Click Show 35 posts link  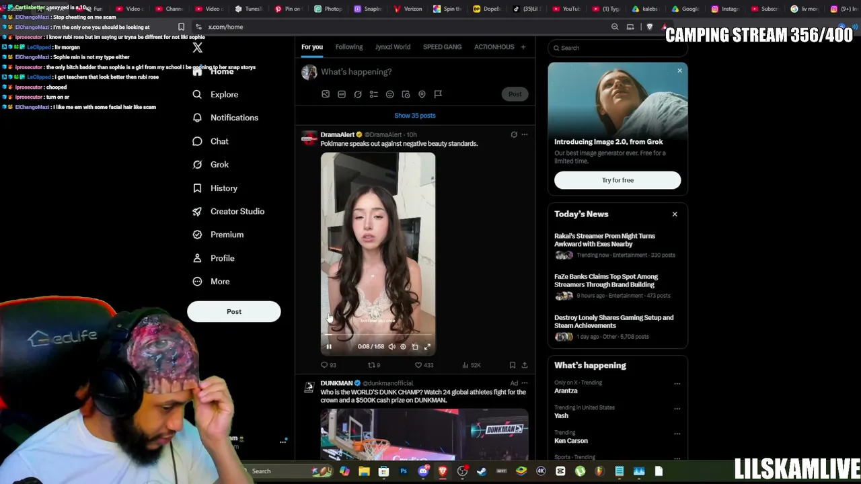click(415, 116)
